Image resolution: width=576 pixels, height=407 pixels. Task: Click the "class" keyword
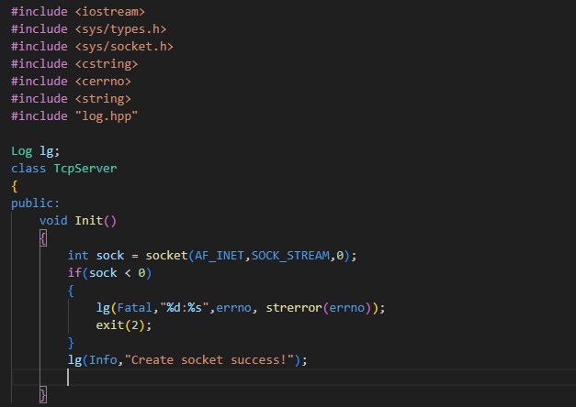click(x=28, y=169)
